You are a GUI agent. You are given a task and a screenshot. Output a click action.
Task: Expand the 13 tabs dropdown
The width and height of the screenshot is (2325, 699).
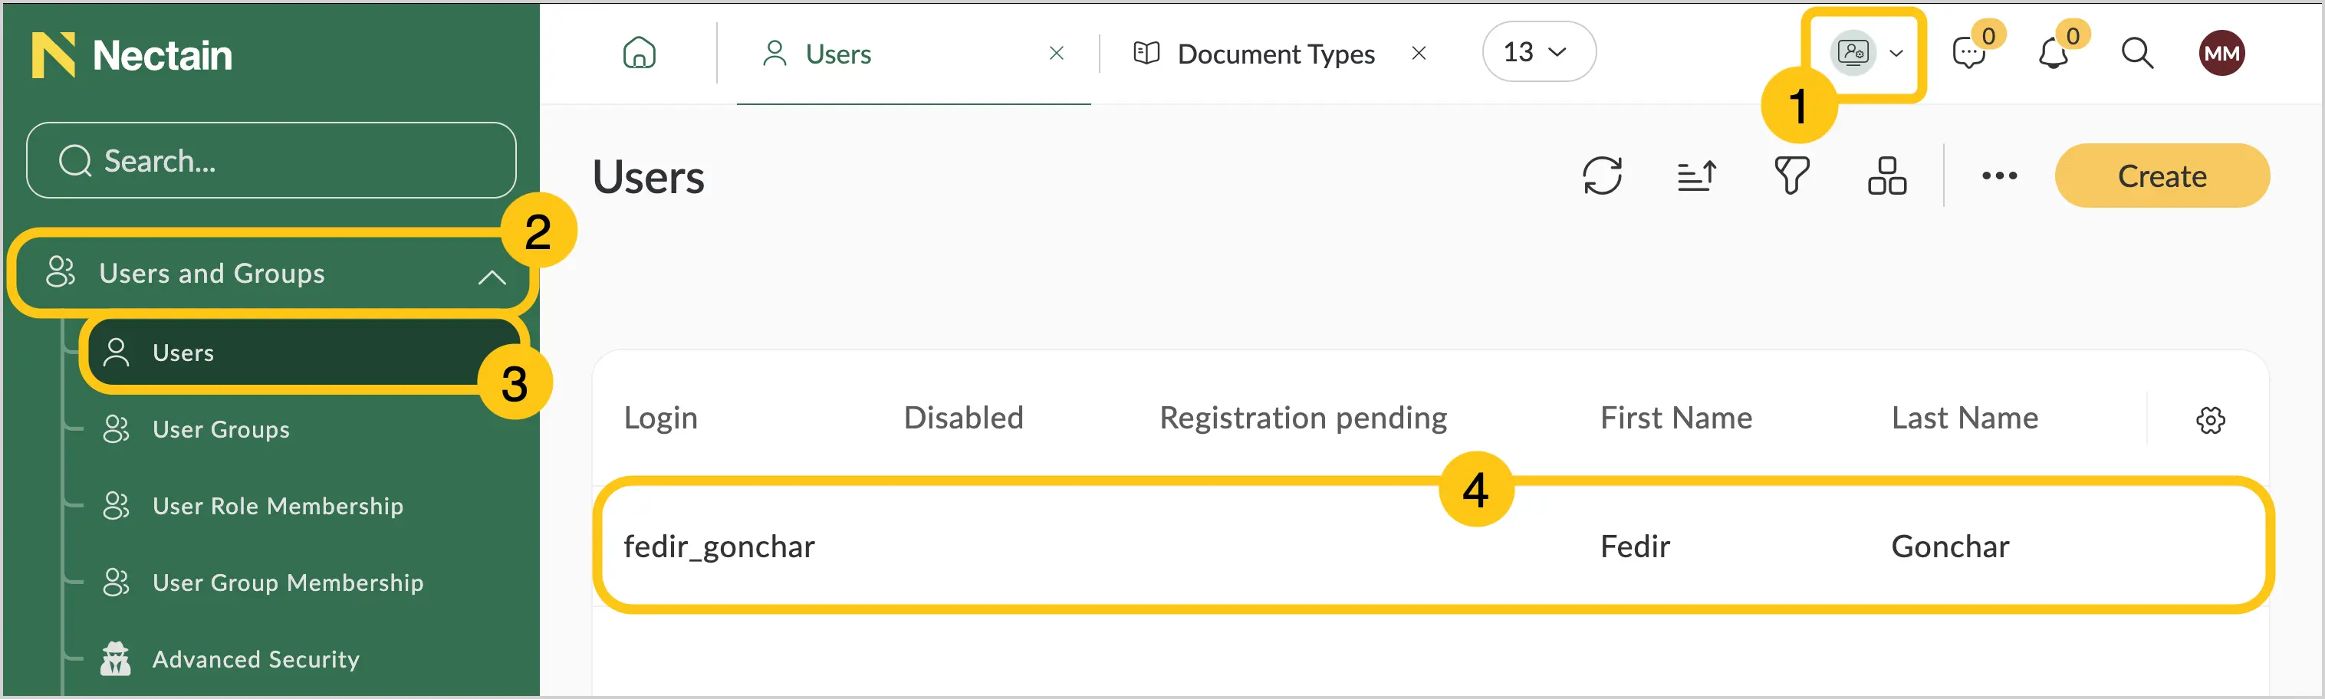(x=1539, y=51)
